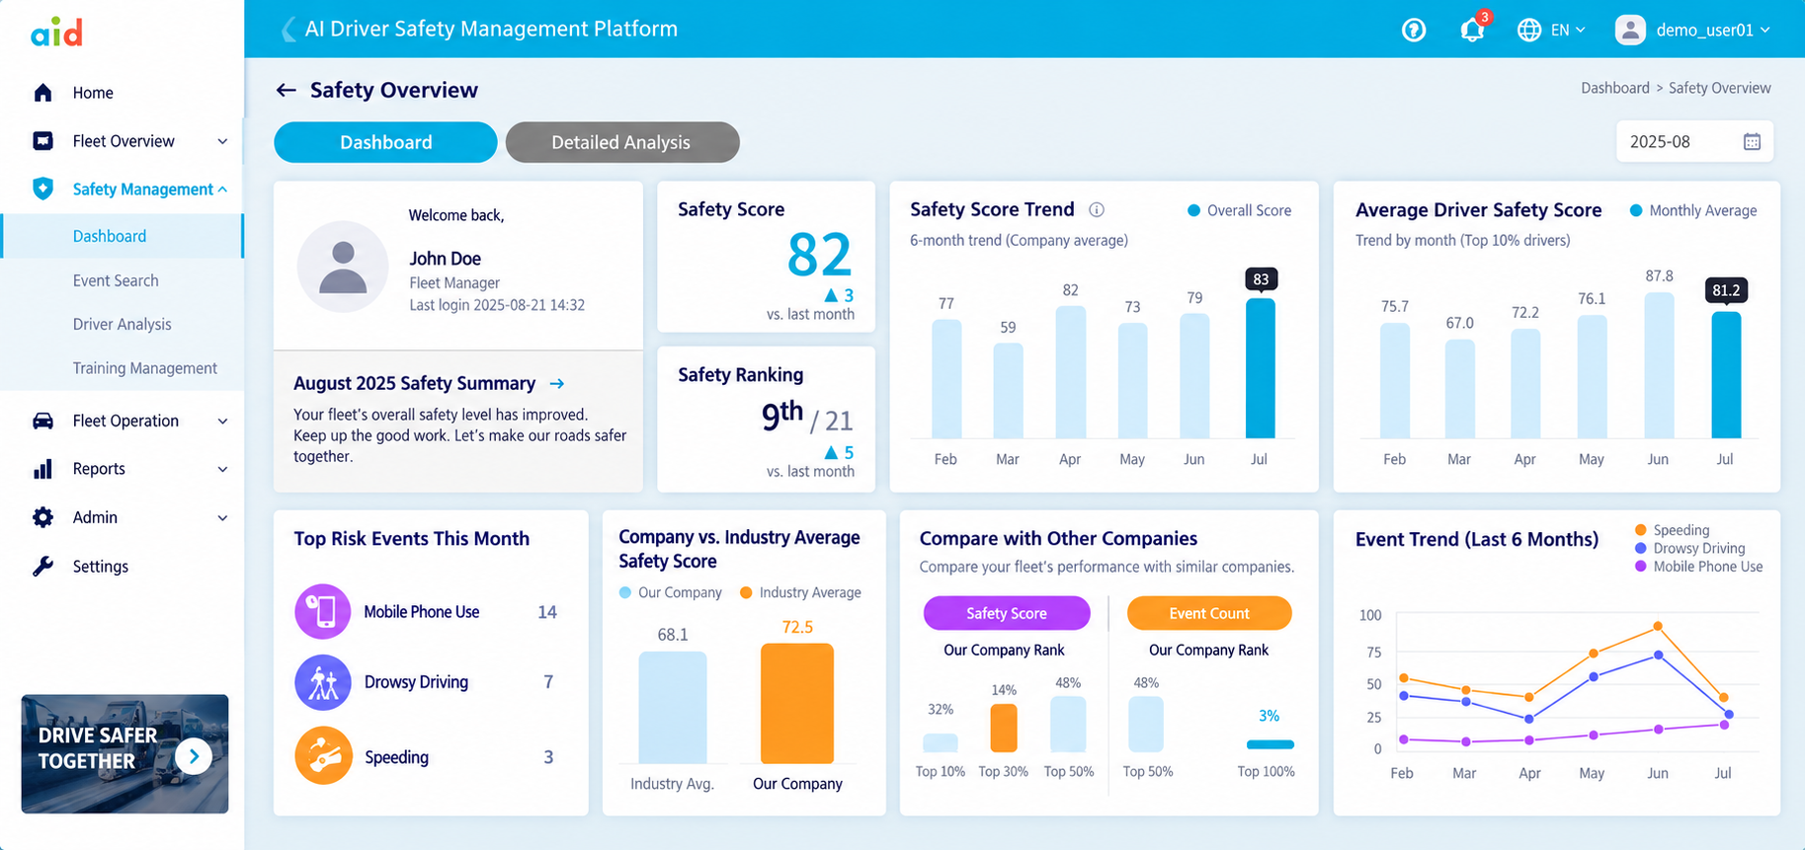The width and height of the screenshot is (1805, 850).
Task: Expand the Admin menu chevron
Action: coord(222,518)
